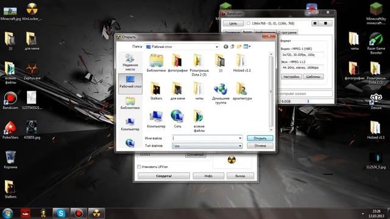Click the file list scrollbar up arrow
The width and height of the screenshot is (390, 219).
(271, 54)
